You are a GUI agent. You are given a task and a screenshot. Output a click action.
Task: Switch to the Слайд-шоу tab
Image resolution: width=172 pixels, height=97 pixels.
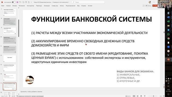[55, 6]
